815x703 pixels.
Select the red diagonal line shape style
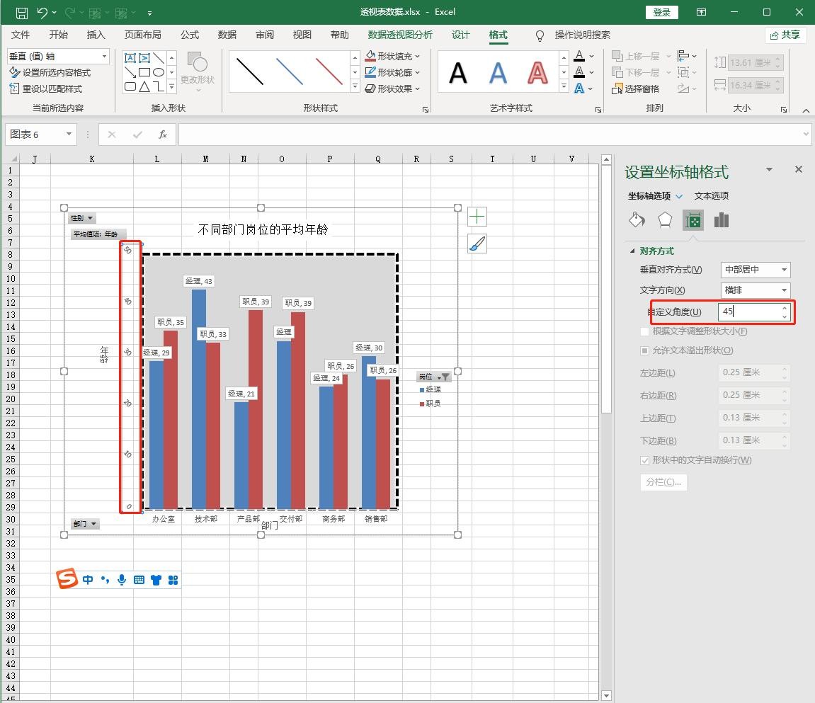click(329, 72)
